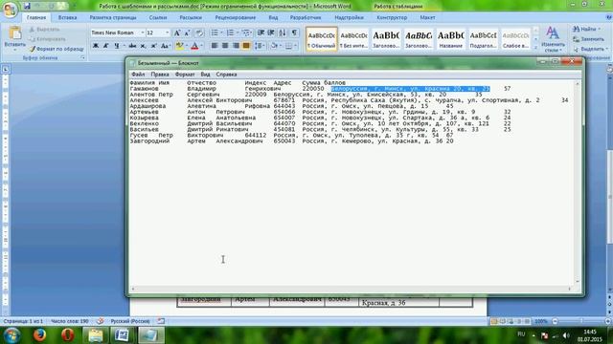Open the Конструктор table tab

(392, 17)
